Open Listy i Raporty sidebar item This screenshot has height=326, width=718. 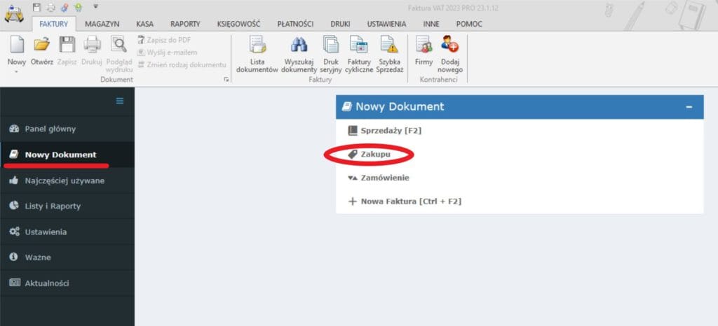pos(52,206)
